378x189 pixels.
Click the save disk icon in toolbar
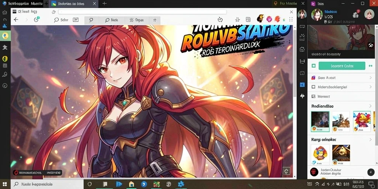coord(248,20)
